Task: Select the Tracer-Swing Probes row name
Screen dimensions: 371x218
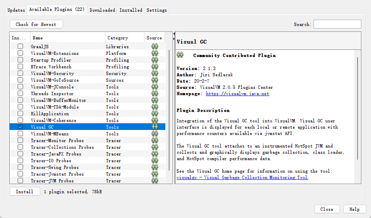Action: point(55,167)
